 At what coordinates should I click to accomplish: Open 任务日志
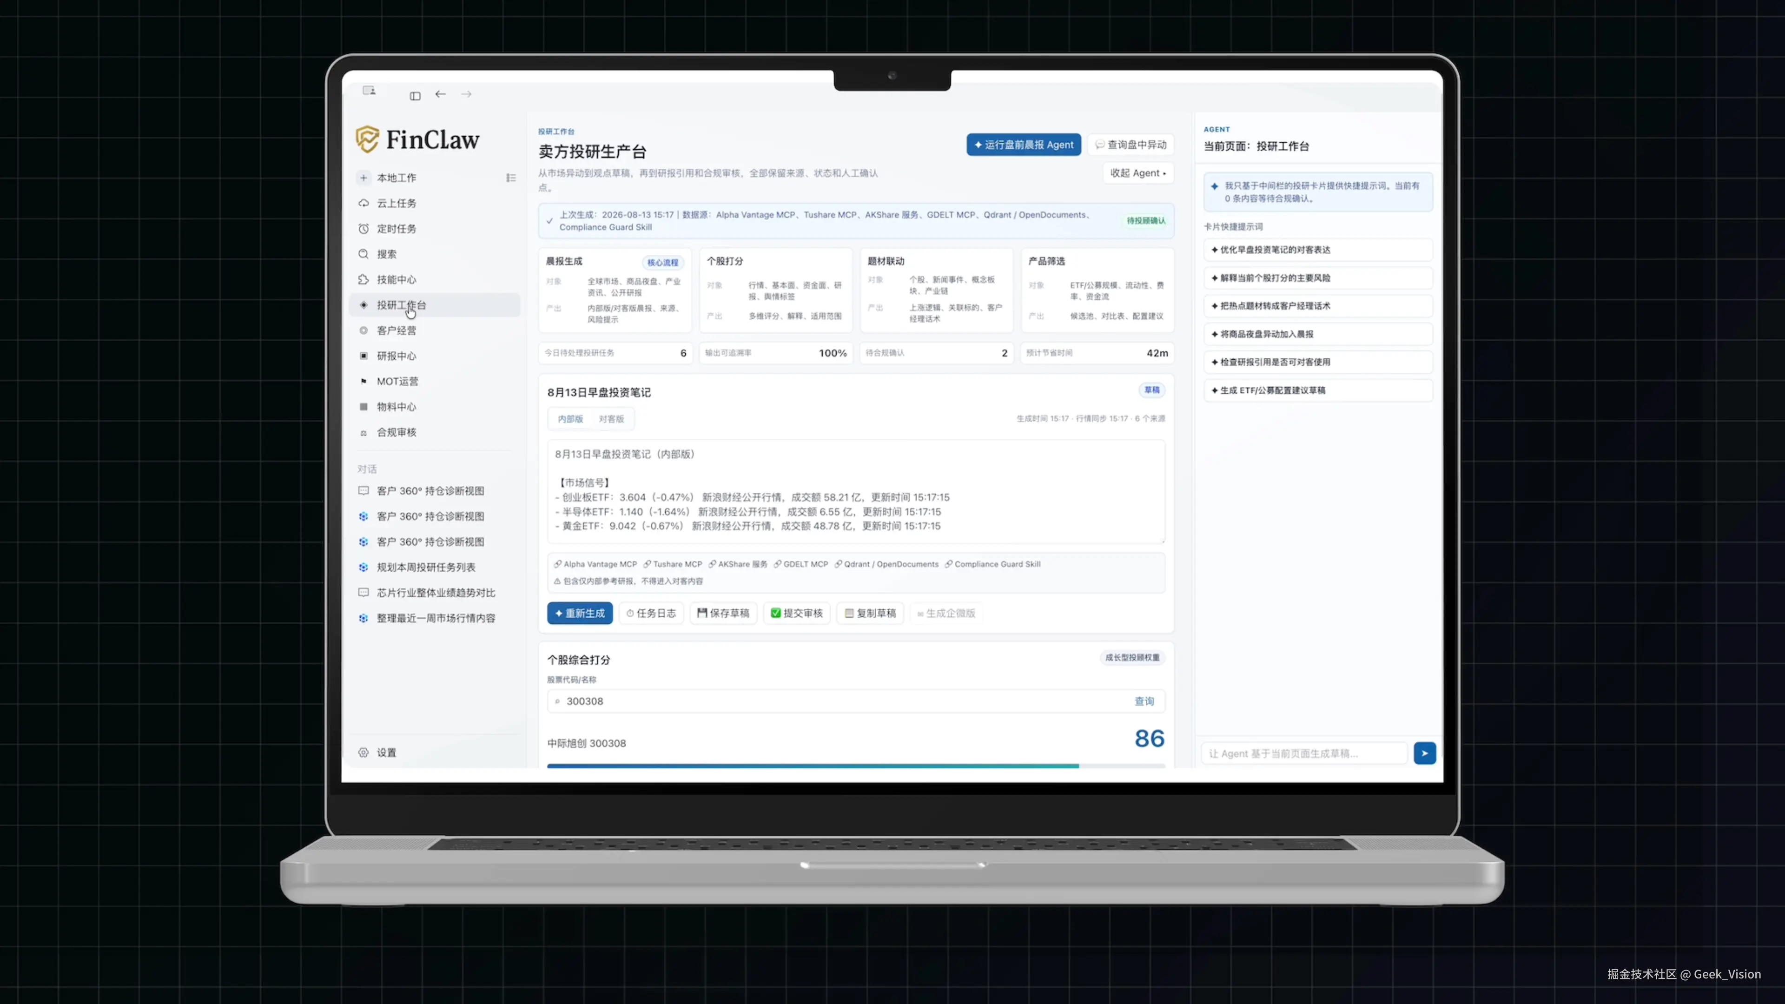tap(651, 613)
